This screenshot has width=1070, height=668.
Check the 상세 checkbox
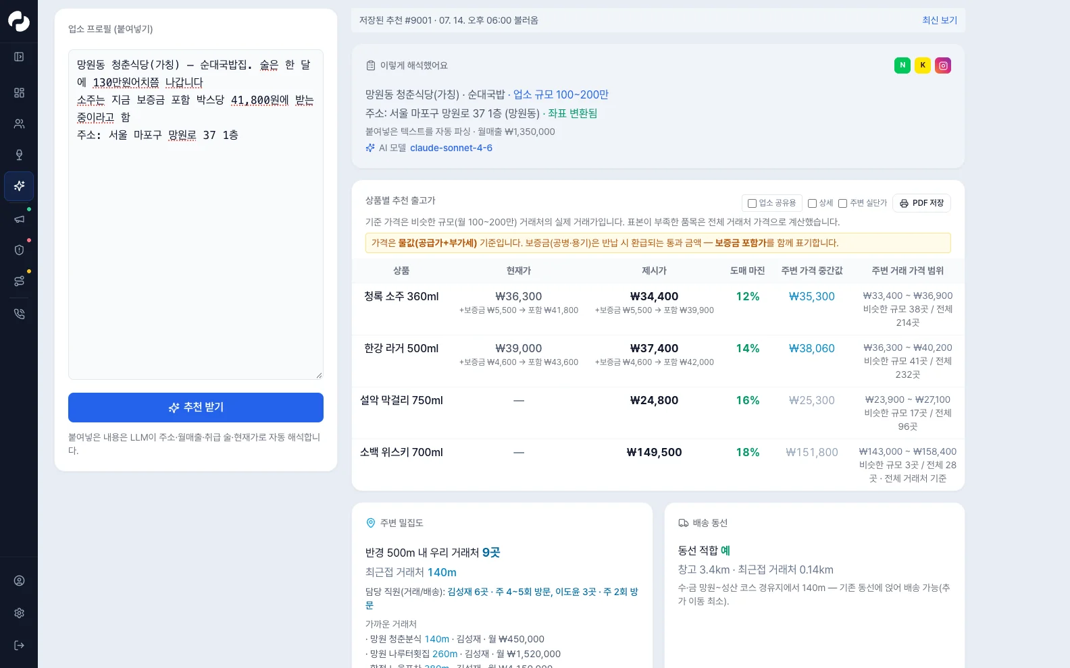click(x=813, y=203)
